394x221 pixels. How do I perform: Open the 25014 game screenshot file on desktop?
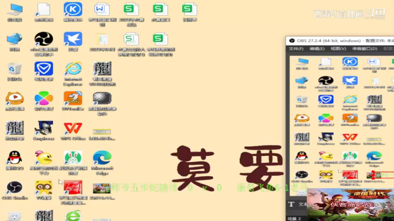pyautogui.click(x=102, y=191)
